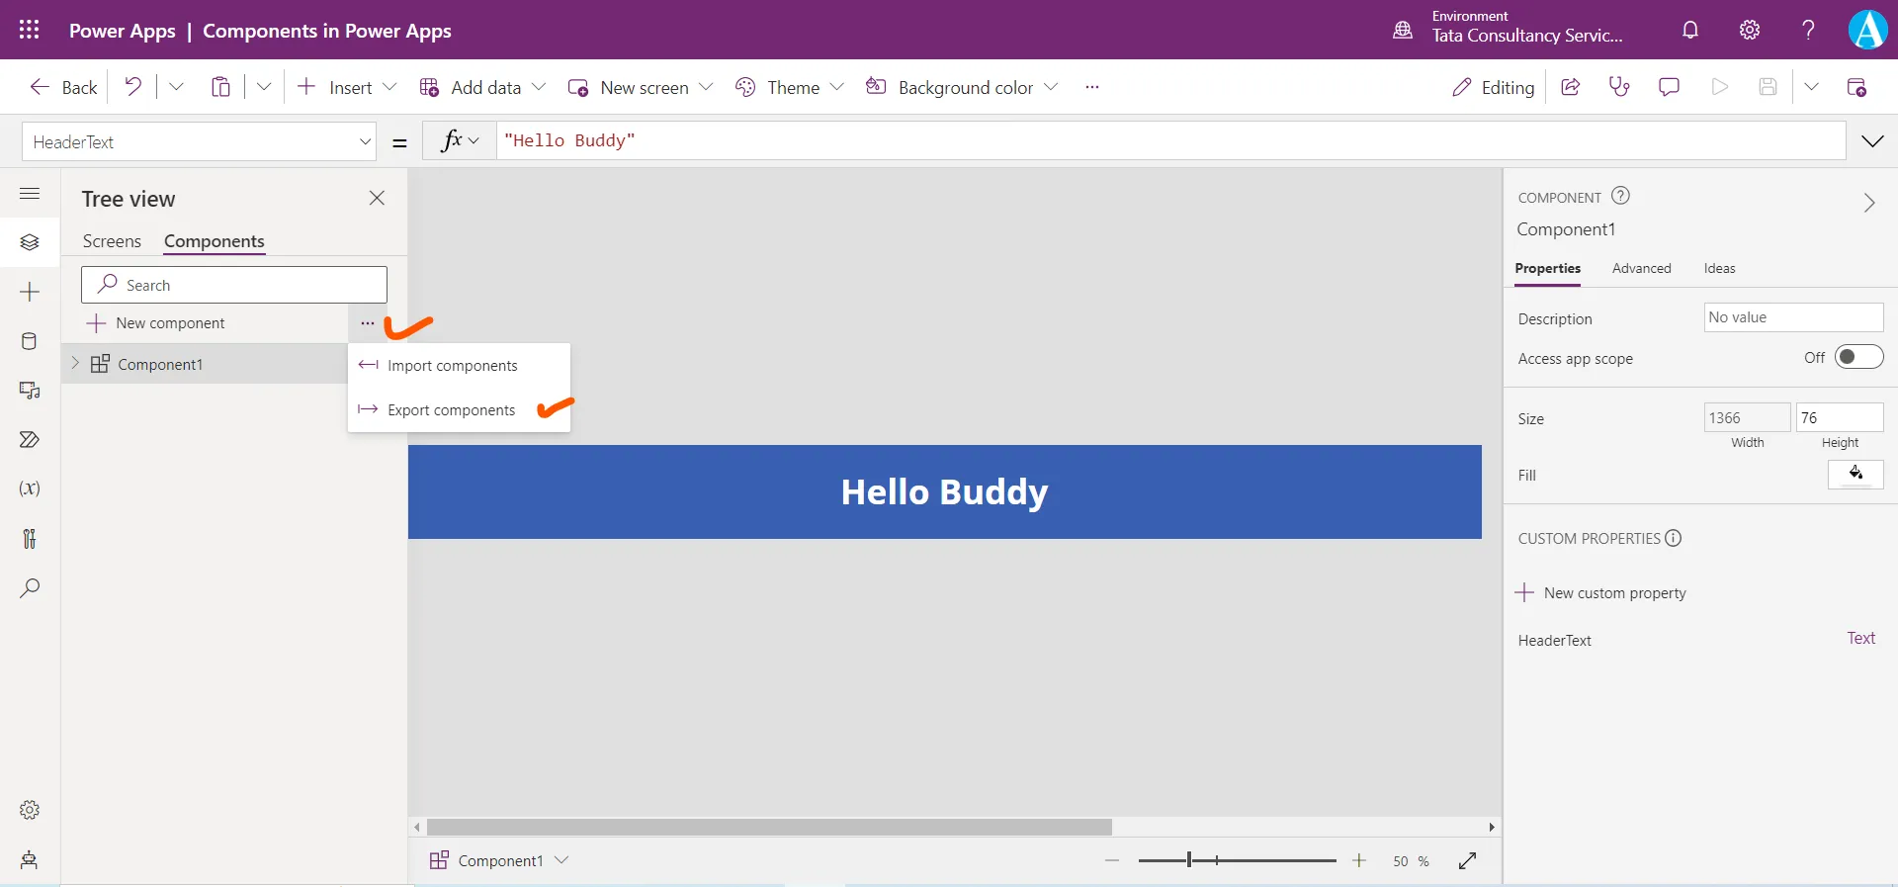This screenshot has width=1898, height=887.
Task: Open the notifications bell icon
Action: [x=1690, y=30]
